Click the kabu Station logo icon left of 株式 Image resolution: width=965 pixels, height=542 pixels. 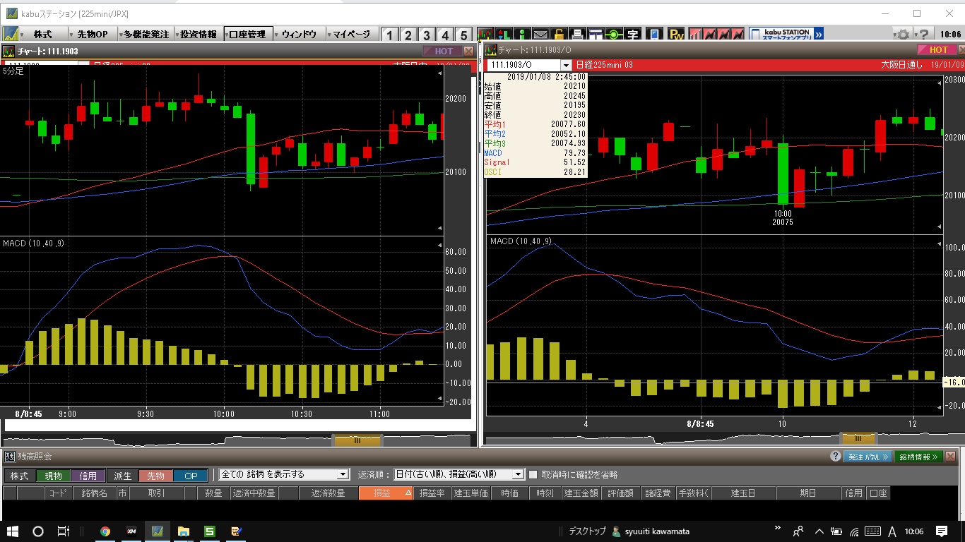click(10, 34)
